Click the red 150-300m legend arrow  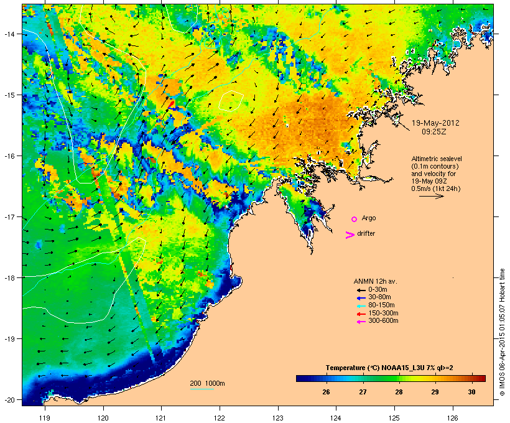[x=361, y=314]
